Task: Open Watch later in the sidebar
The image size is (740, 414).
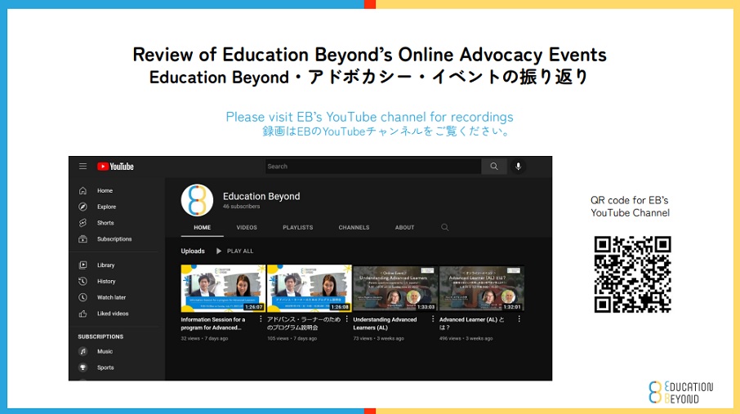Action: coord(111,297)
